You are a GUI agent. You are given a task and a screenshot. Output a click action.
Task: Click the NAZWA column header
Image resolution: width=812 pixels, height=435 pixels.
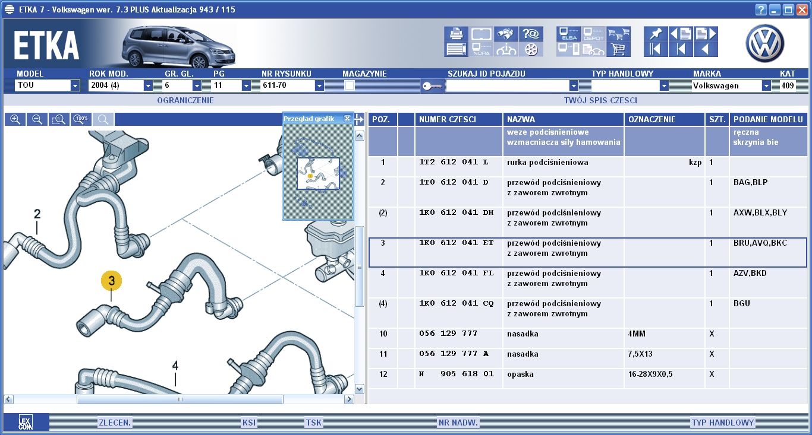point(564,119)
